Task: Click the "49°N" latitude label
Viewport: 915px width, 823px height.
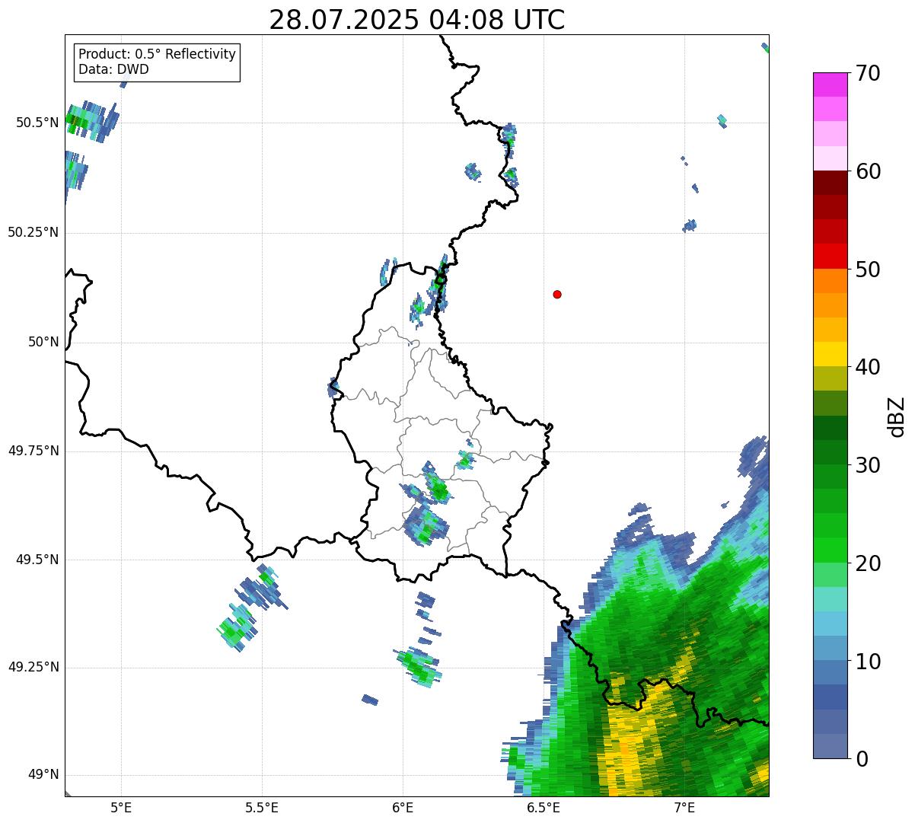Action: (43, 775)
